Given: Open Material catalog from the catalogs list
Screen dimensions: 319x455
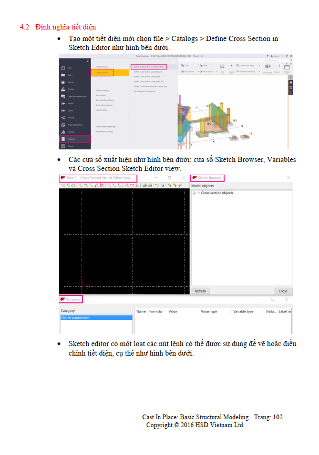Looking at the screenshot, I should pyautogui.click(x=102, y=90).
